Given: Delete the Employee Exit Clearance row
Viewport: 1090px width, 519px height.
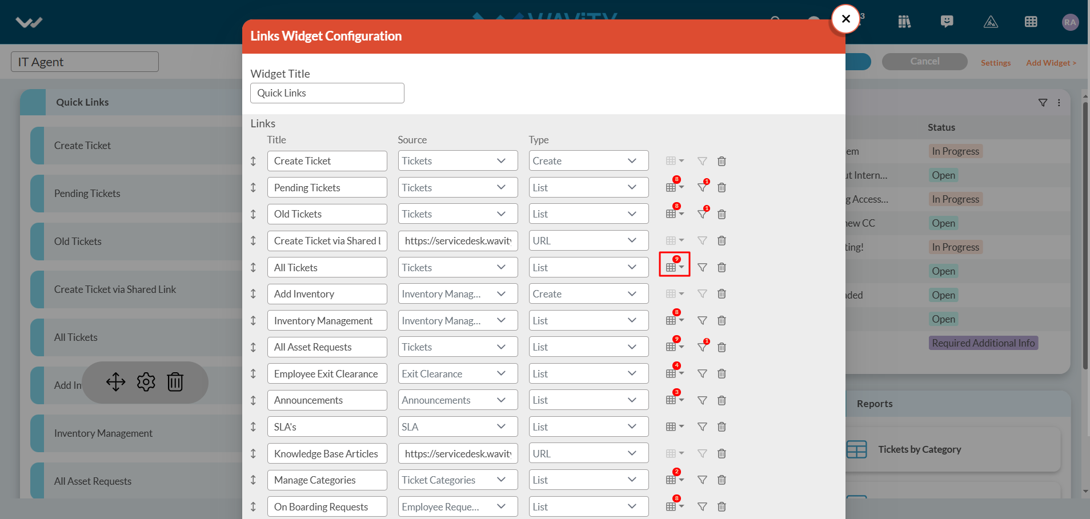Looking at the screenshot, I should point(722,373).
